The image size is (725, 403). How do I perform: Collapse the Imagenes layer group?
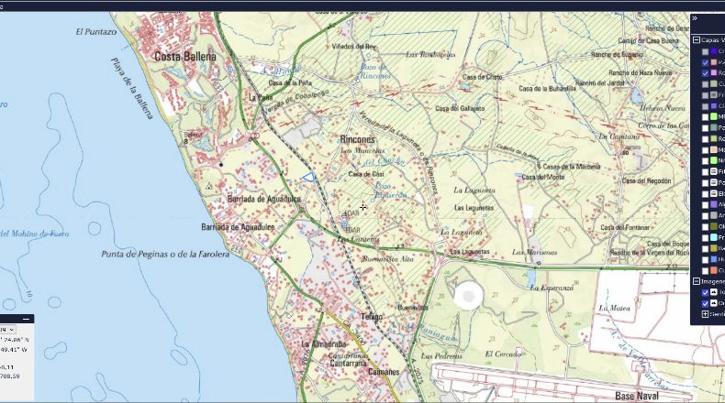(697, 281)
